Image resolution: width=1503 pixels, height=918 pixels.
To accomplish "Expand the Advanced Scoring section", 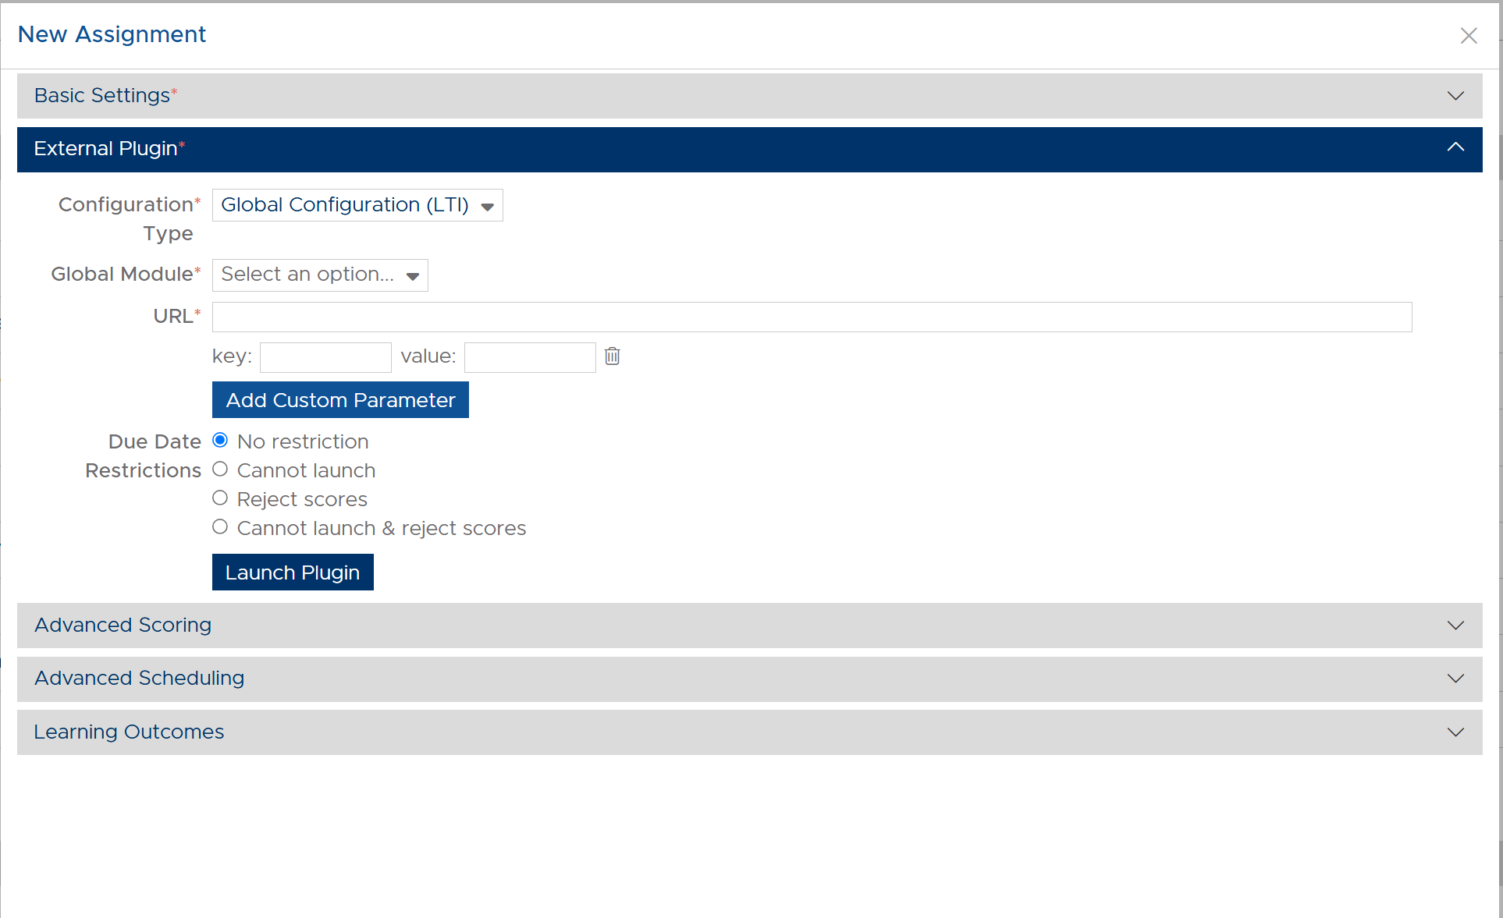I will pyautogui.click(x=749, y=626).
